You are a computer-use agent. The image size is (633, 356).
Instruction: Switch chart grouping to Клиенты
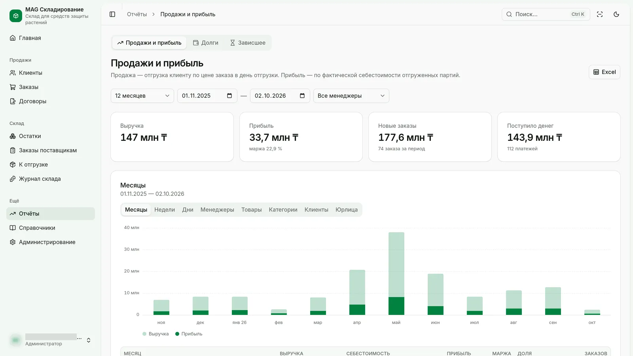[x=316, y=210]
